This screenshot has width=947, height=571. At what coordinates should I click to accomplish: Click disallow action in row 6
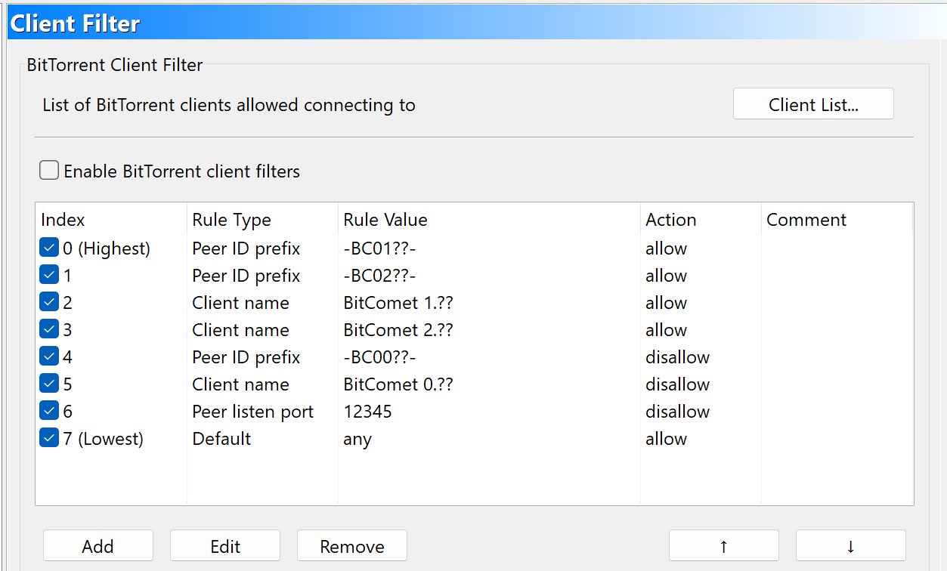pos(677,412)
